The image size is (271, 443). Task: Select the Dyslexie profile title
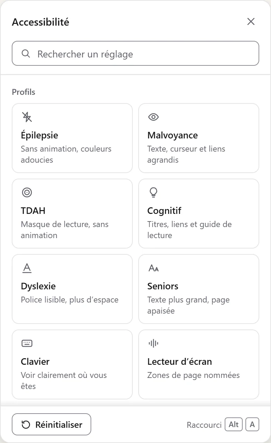38,286
